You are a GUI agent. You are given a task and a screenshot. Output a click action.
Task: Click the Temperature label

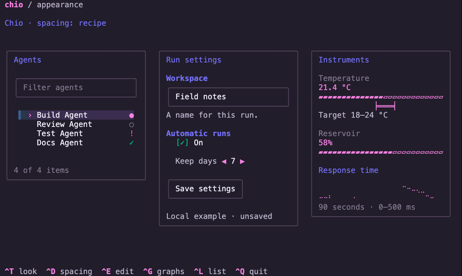[344, 78]
